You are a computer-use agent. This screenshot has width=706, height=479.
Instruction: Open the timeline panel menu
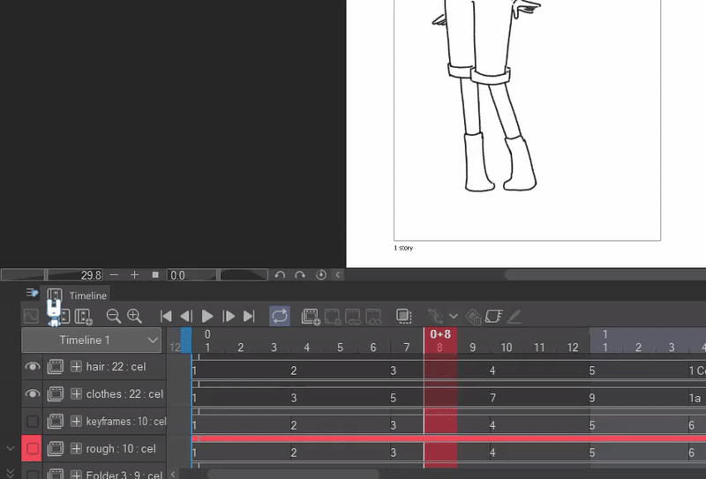pyautogui.click(x=33, y=294)
